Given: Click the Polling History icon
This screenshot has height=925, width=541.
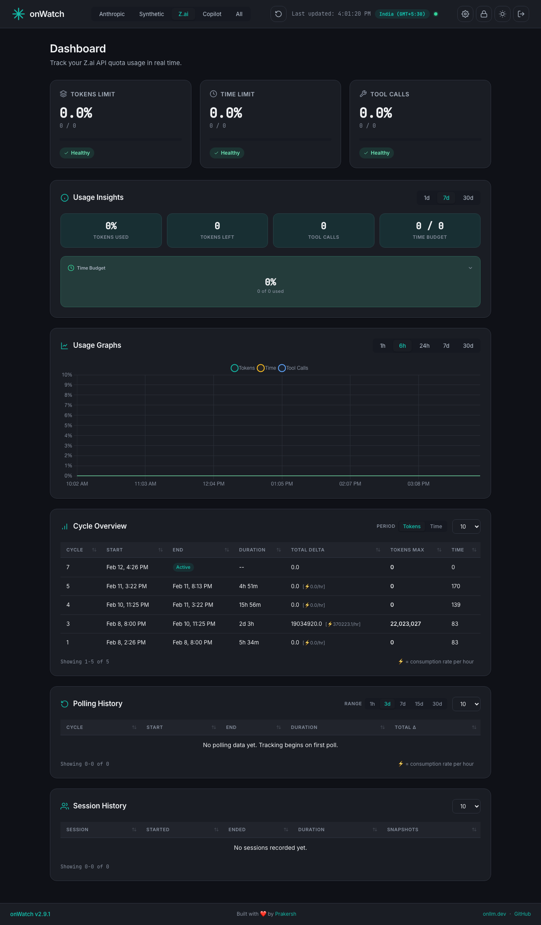Looking at the screenshot, I should [65, 704].
